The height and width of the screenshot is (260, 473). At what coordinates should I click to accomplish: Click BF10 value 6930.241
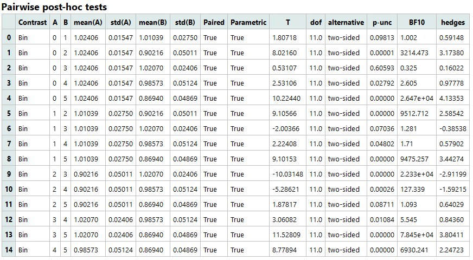click(414, 250)
